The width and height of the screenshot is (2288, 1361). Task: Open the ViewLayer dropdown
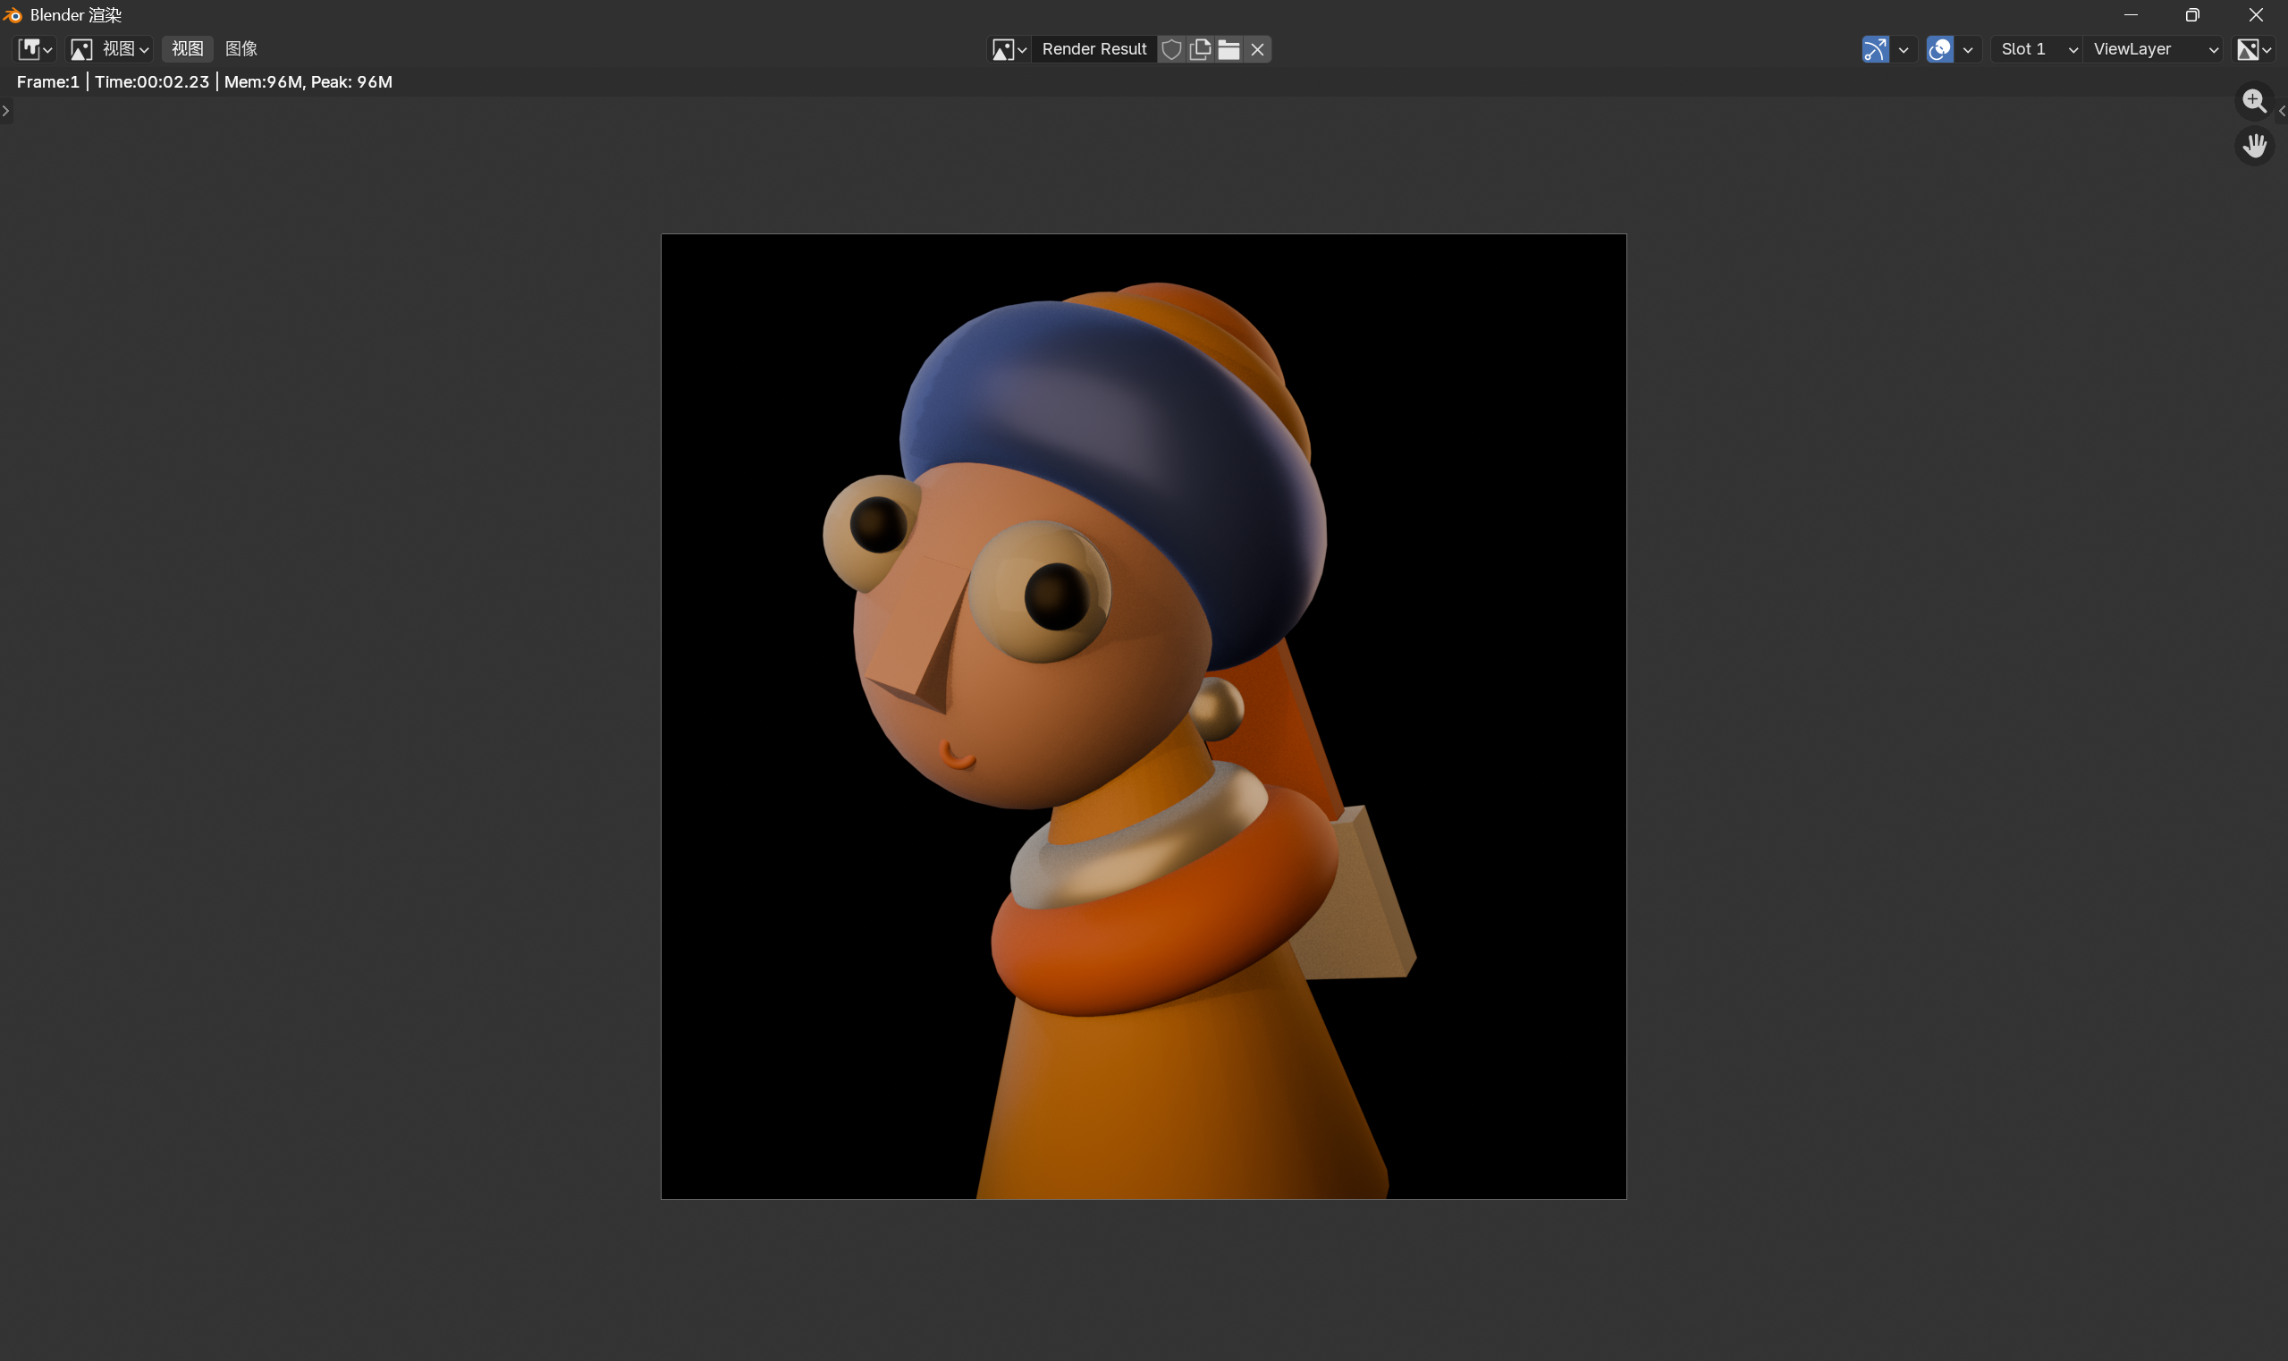[2153, 49]
